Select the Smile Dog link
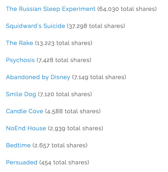The height and width of the screenshot is (172, 168). [21, 94]
